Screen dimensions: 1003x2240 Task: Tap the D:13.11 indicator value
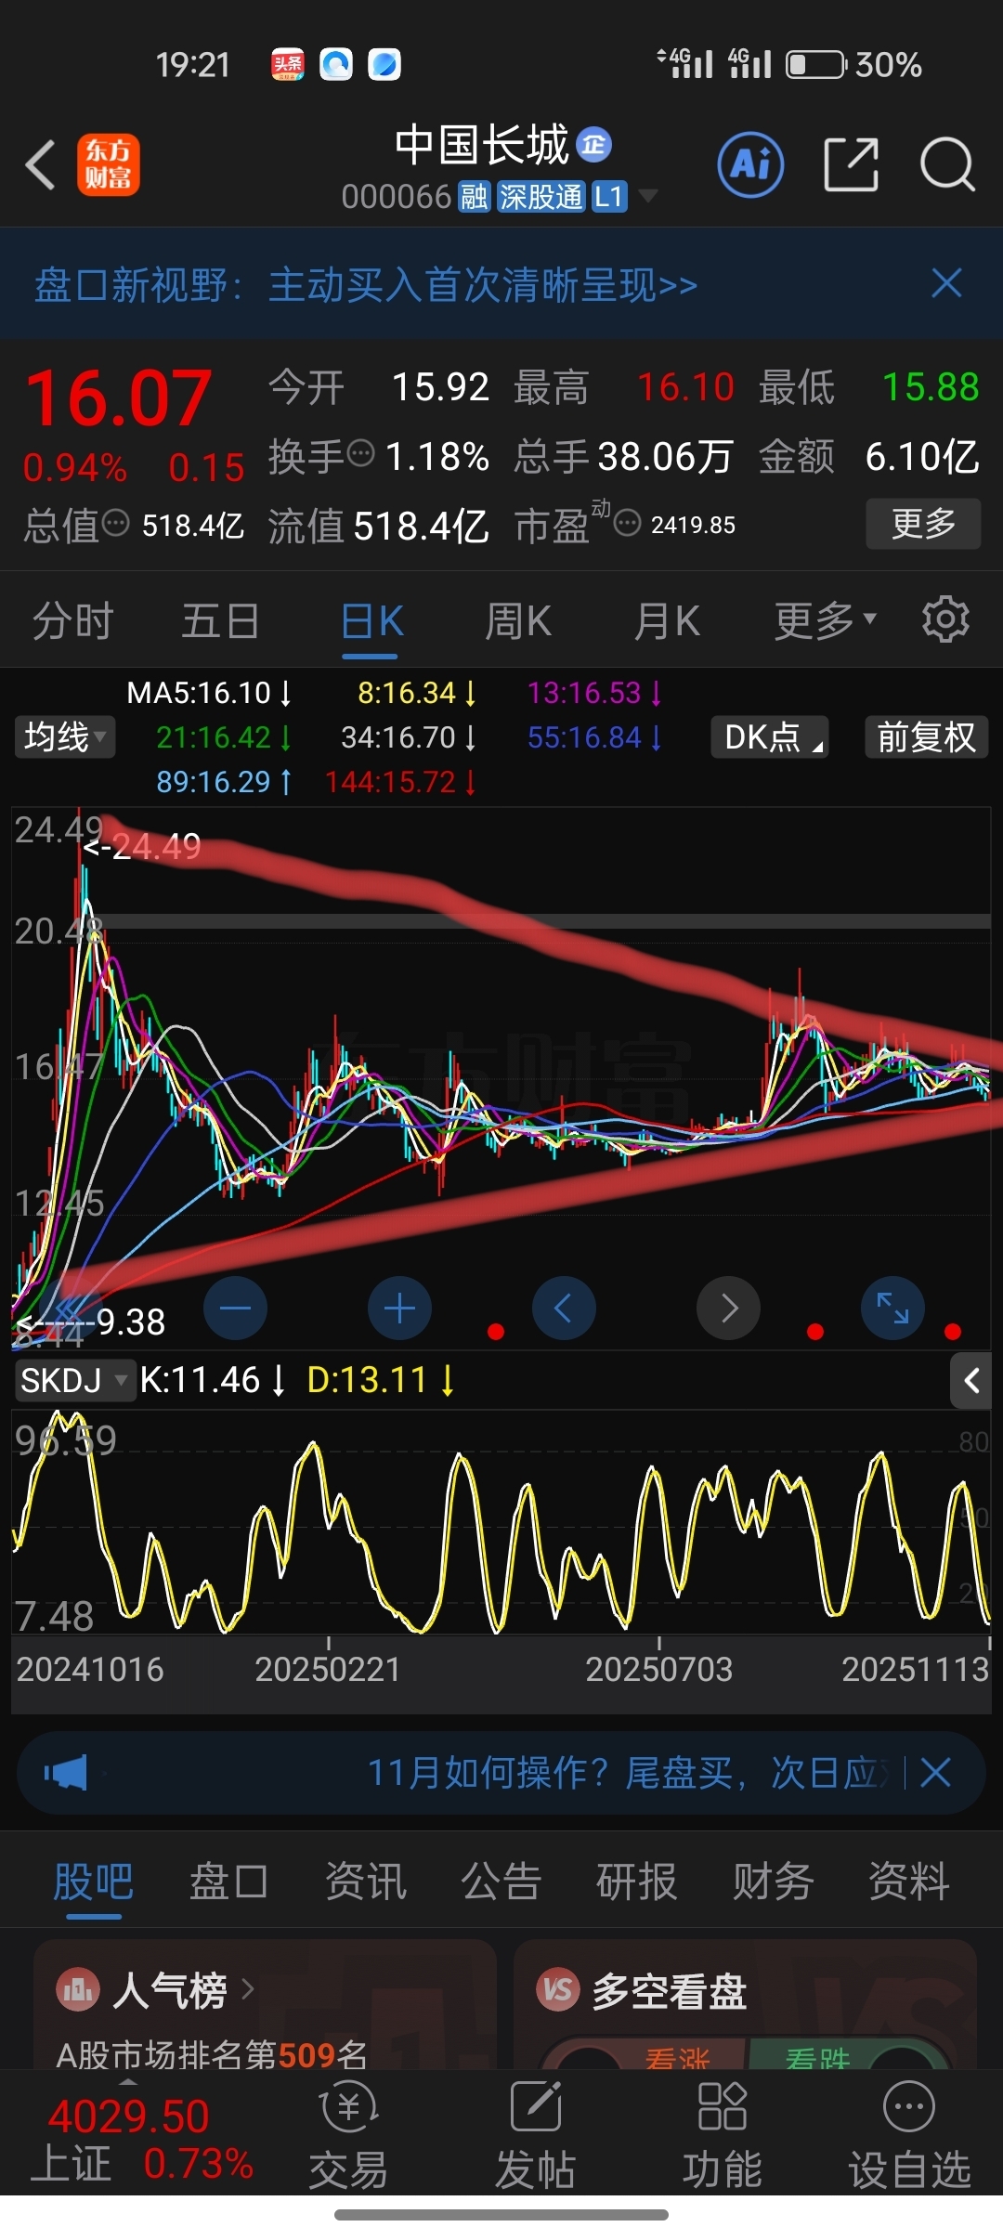pyautogui.click(x=381, y=1380)
